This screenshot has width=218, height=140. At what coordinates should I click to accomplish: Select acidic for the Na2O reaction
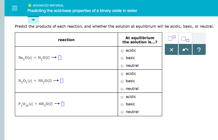pos(122,51)
